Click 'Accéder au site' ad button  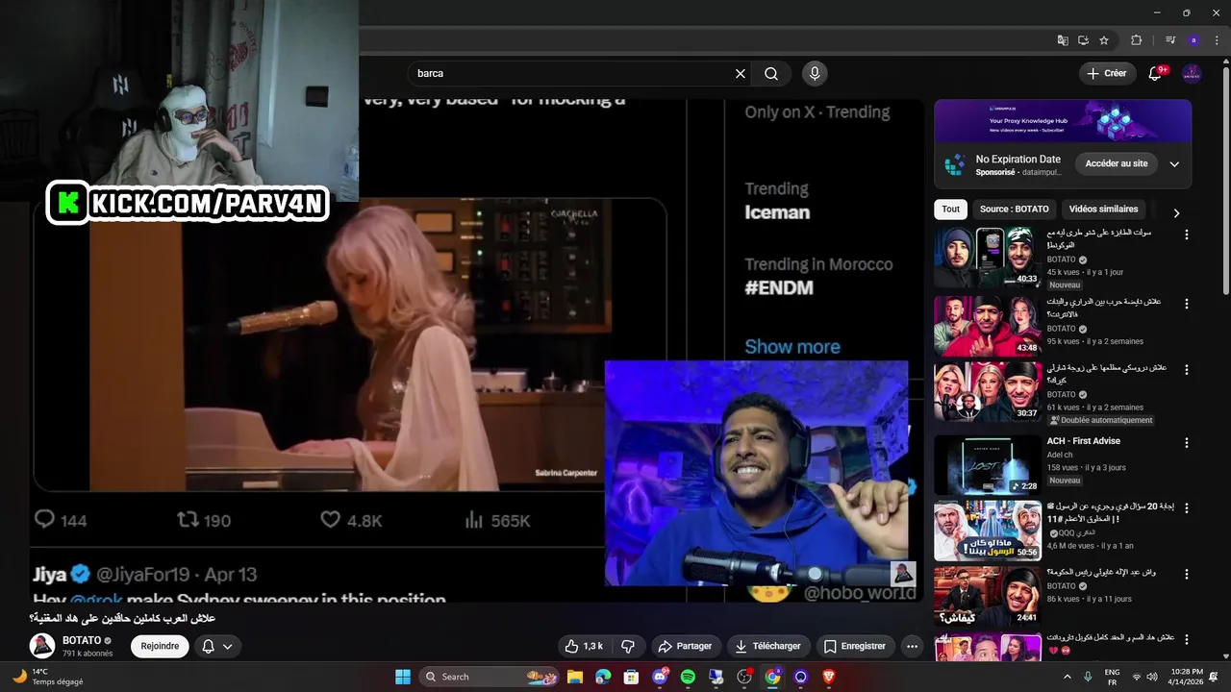[1117, 163]
